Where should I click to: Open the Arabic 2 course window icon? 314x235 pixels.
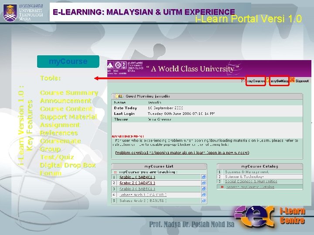tap(204, 183)
